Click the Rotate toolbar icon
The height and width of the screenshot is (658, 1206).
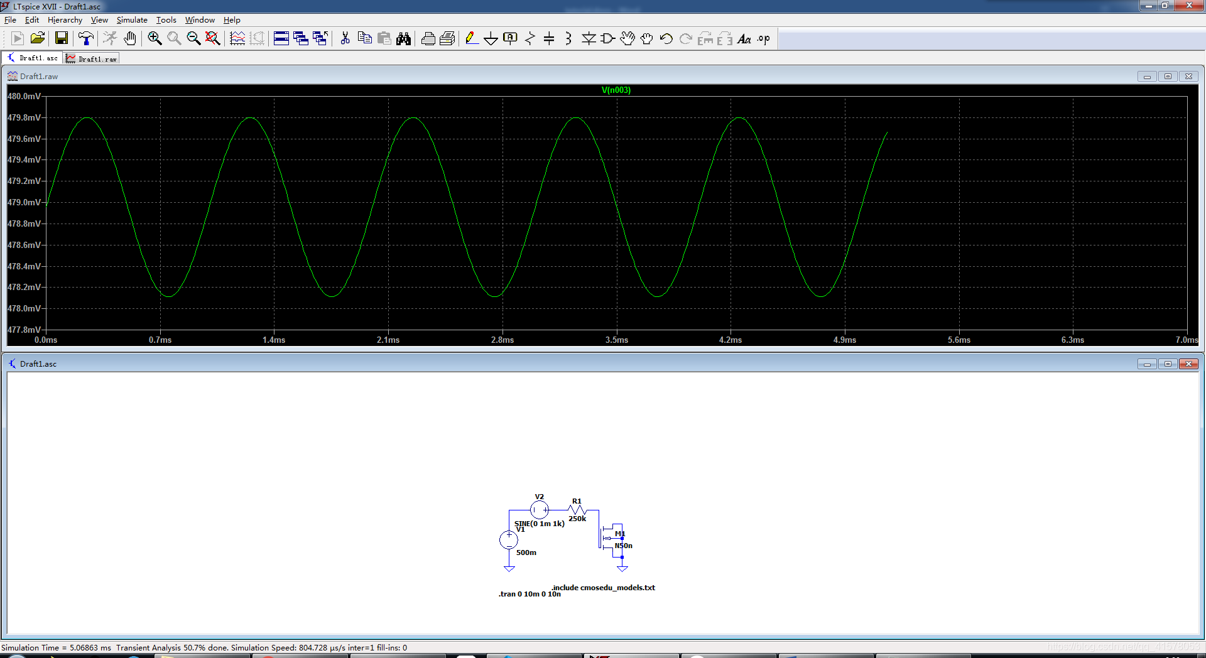705,38
